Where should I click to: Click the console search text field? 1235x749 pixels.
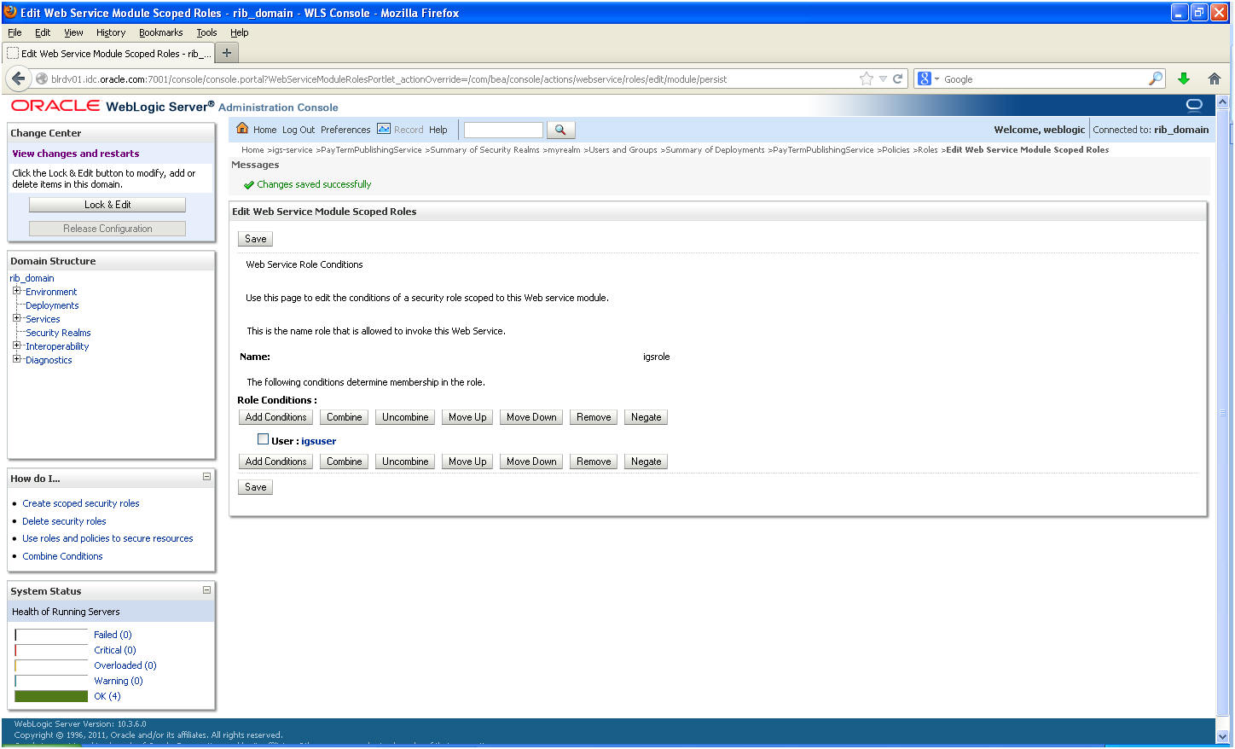click(x=503, y=130)
